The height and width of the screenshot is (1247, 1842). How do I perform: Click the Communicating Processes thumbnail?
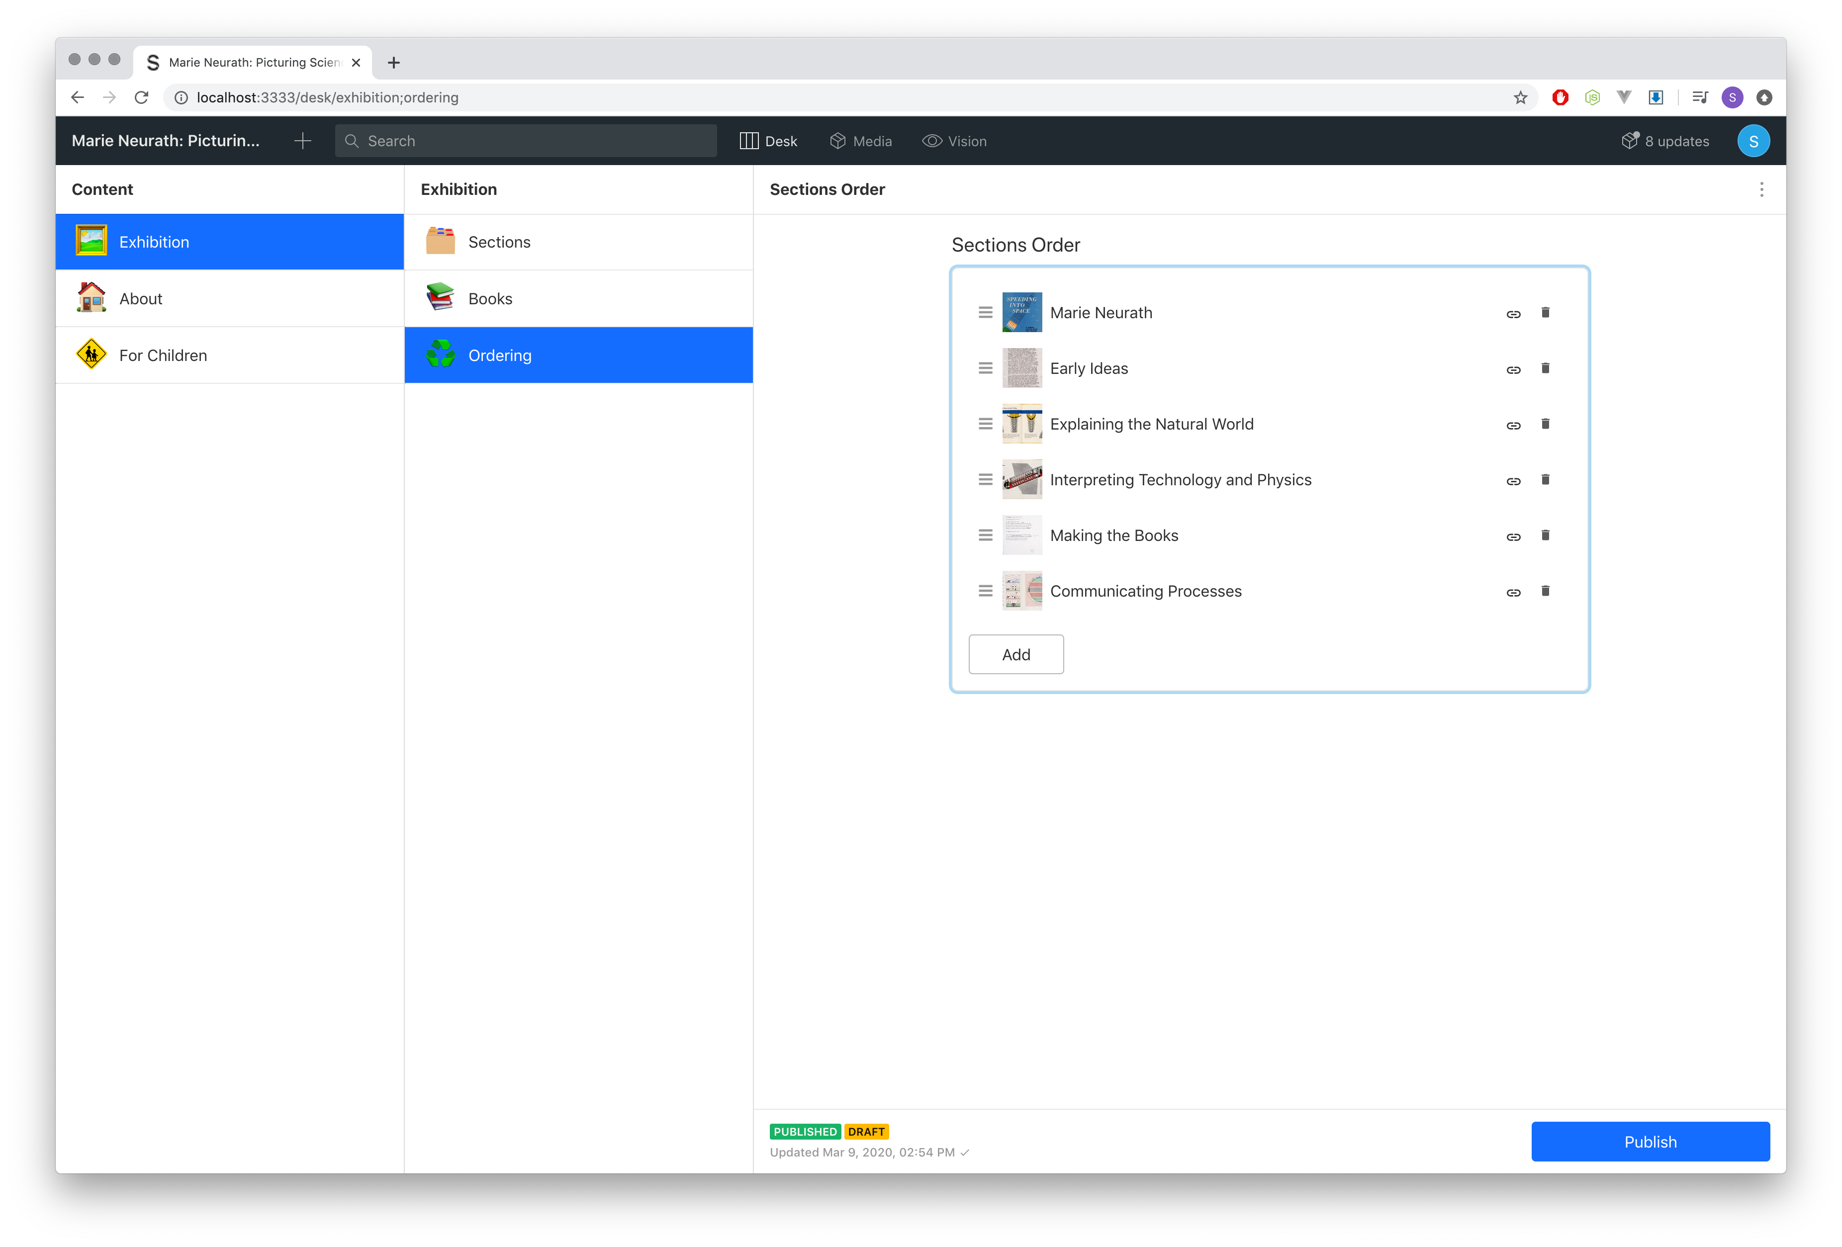tap(1021, 591)
